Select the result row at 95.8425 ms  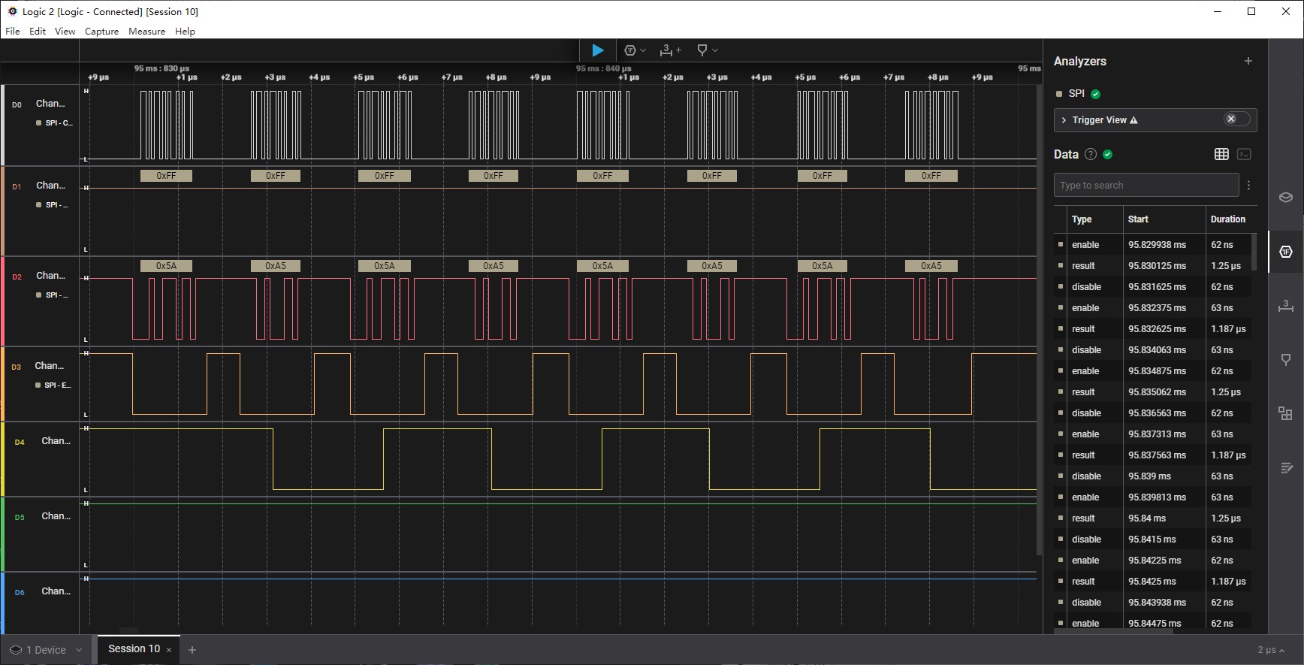click(x=1152, y=582)
